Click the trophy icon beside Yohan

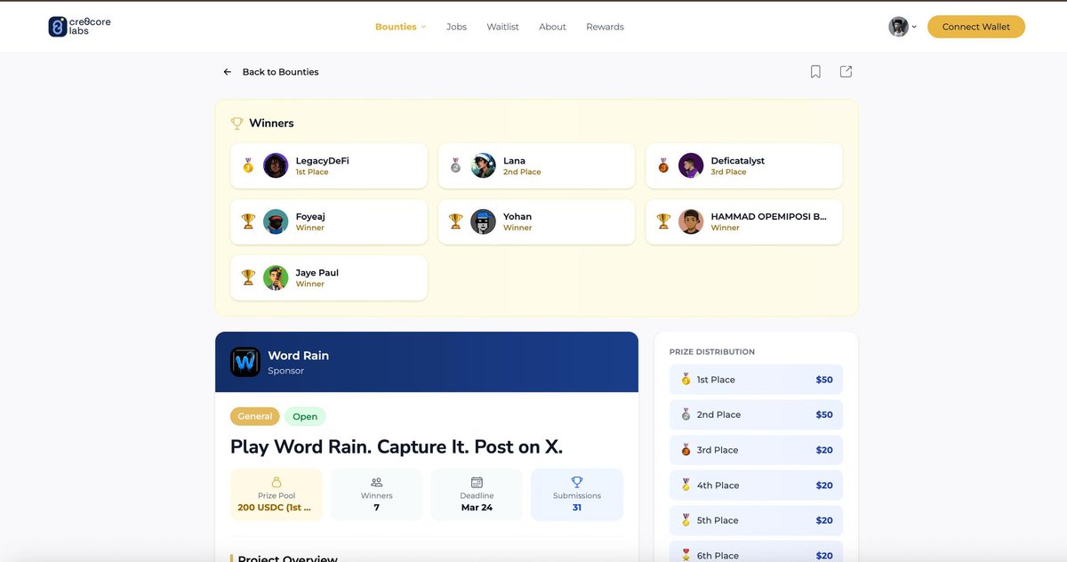point(455,221)
